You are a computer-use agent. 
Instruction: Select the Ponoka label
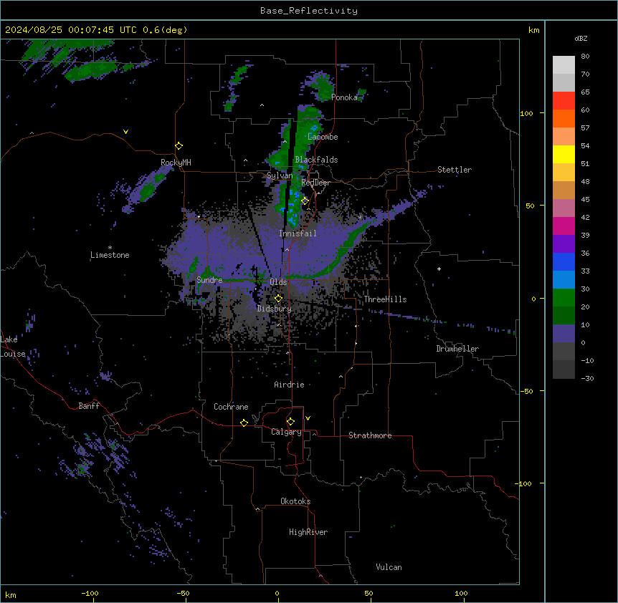click(344, 97)
